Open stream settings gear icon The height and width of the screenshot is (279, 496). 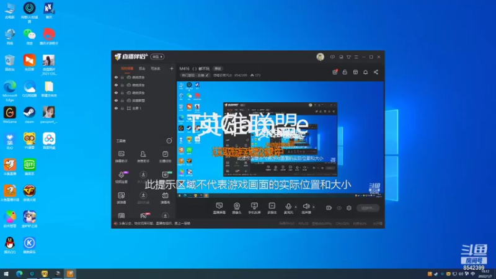point(349,208)
